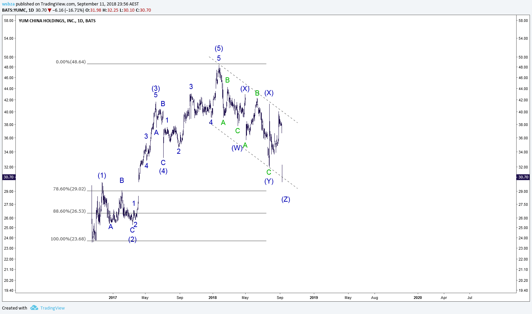Click the (4) wave label
This screenshot has width=532, height=314.
[x=163, y=171]
